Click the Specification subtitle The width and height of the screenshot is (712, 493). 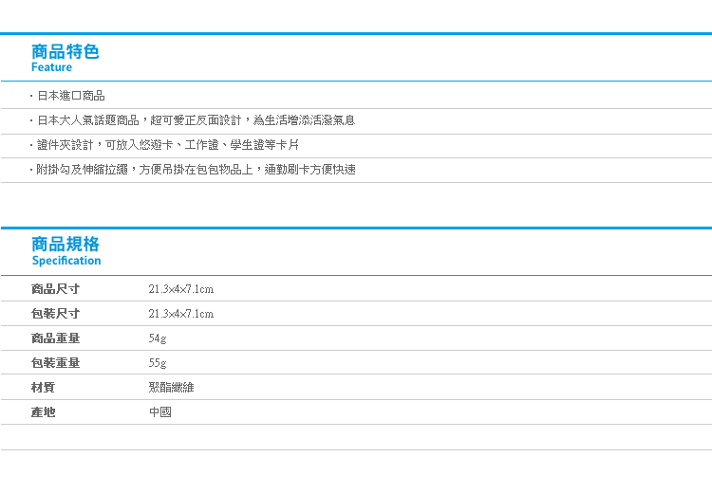pos(66,261)
